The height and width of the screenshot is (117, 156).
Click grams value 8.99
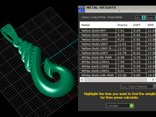click(x=121, y=58)
